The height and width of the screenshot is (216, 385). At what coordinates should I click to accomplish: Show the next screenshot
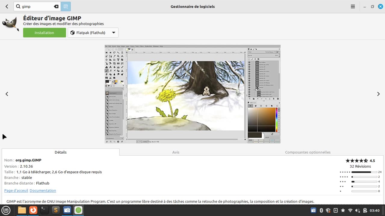pos(378,94)
